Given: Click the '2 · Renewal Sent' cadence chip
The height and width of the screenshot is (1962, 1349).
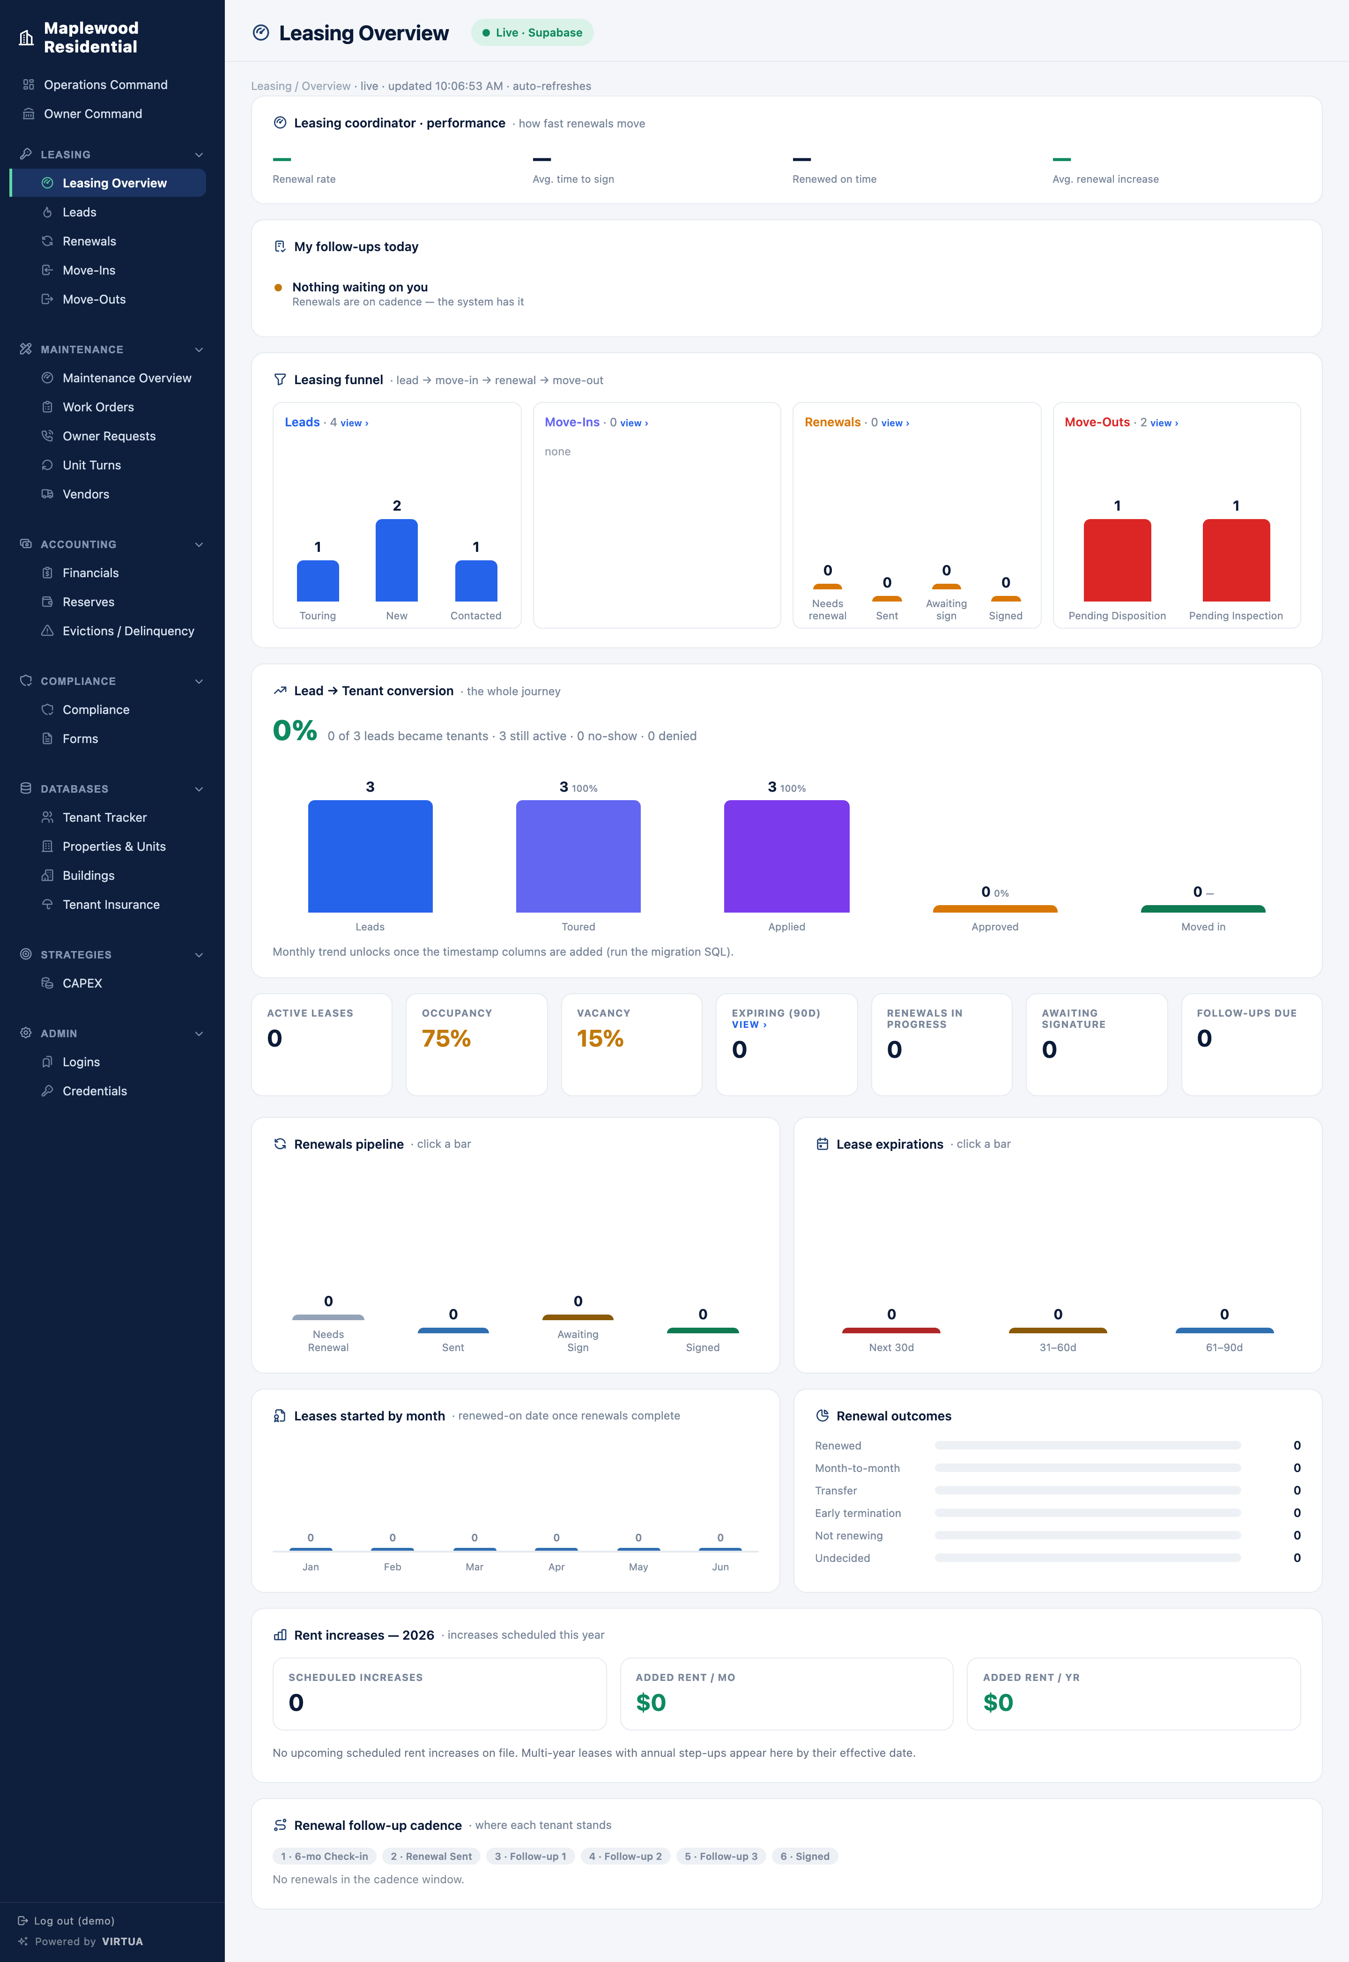Looking at the screenshot, I should click(x=431, y=1856).
